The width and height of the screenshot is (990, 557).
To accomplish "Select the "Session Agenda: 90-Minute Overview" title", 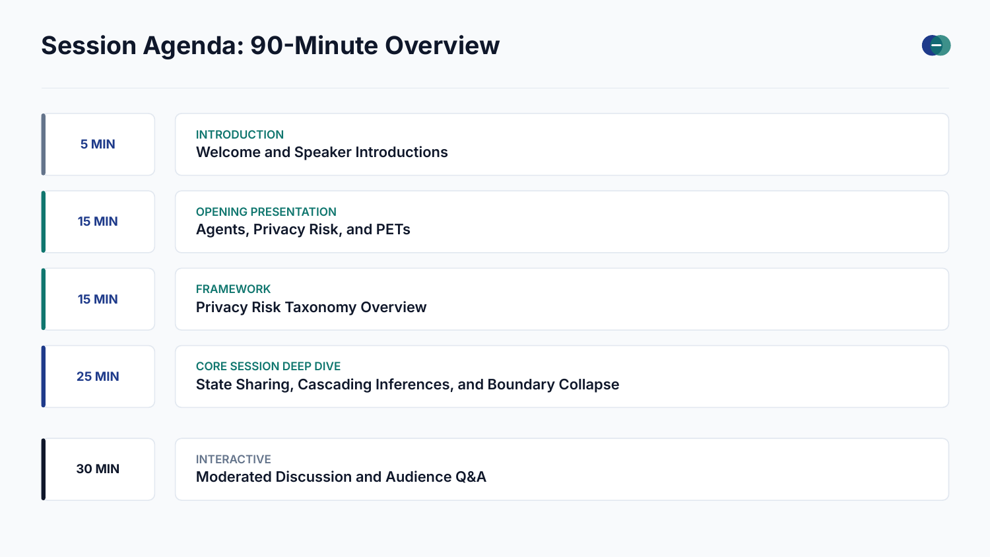I will pos(271,46).
